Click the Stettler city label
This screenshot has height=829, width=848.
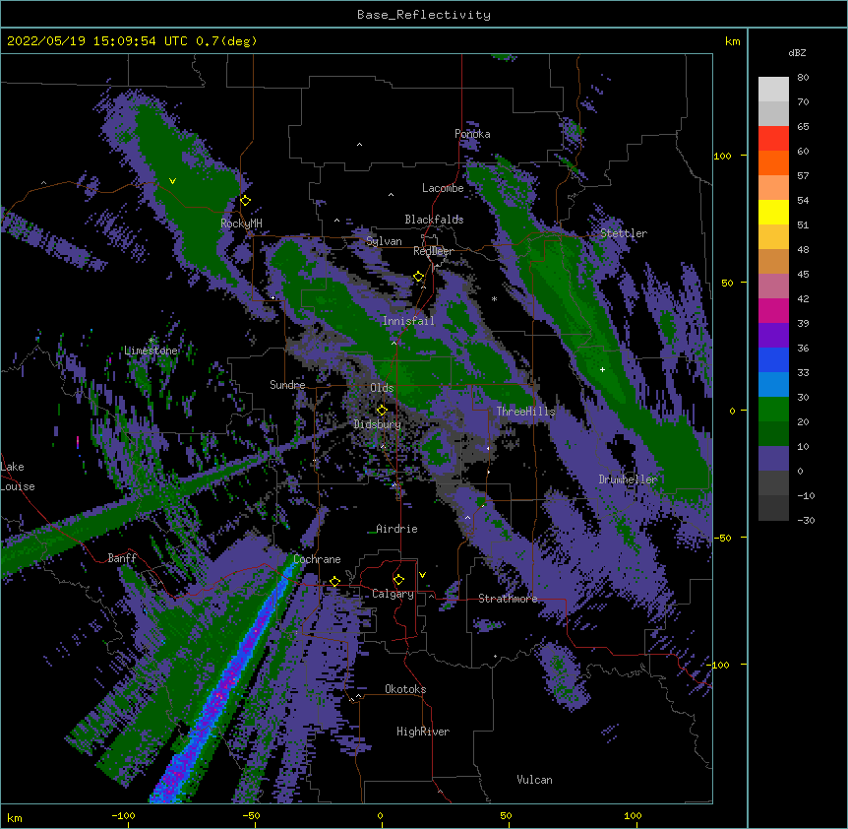624,233
